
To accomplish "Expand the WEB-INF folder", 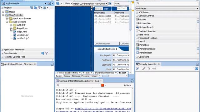I will tap(11, 25).
